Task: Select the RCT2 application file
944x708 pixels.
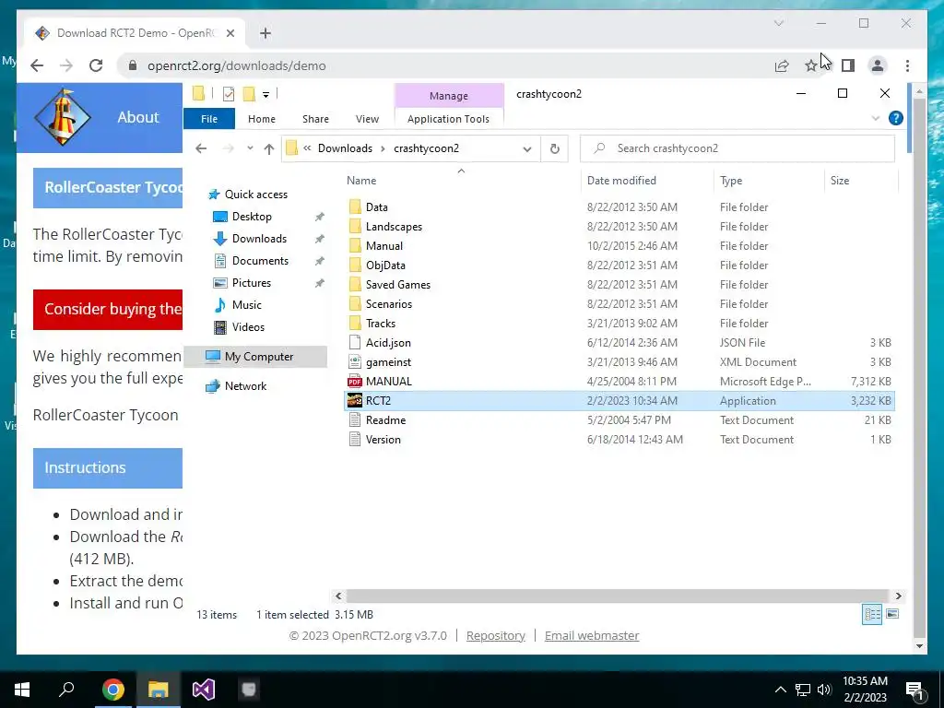Action: click(x=619, y=401)
